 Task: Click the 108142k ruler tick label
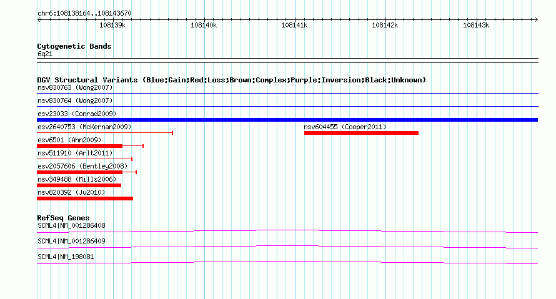click(385, 25)
